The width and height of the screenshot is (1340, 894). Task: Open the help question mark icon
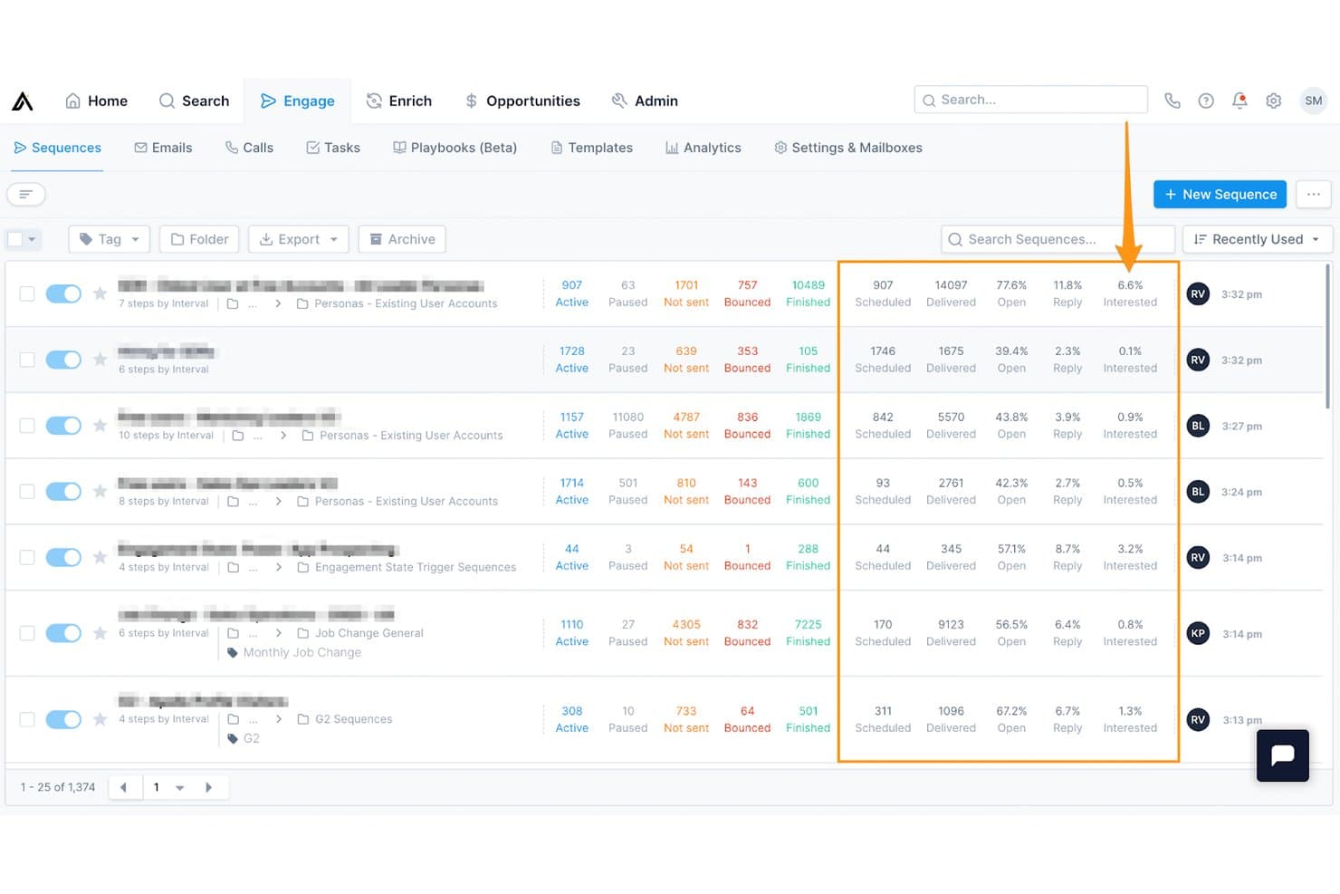pyautogui.click(x=1206, y=101)
